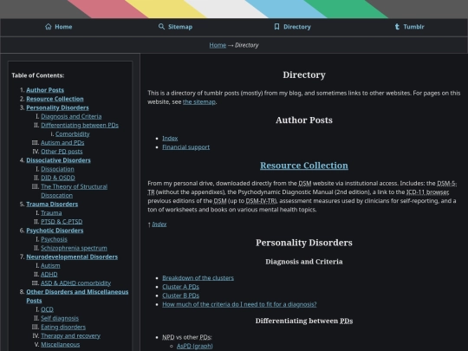The width and height of the screenshot is (468, 351).
Task: Click the Tumblr logo icon
Action: coord(397,27)
